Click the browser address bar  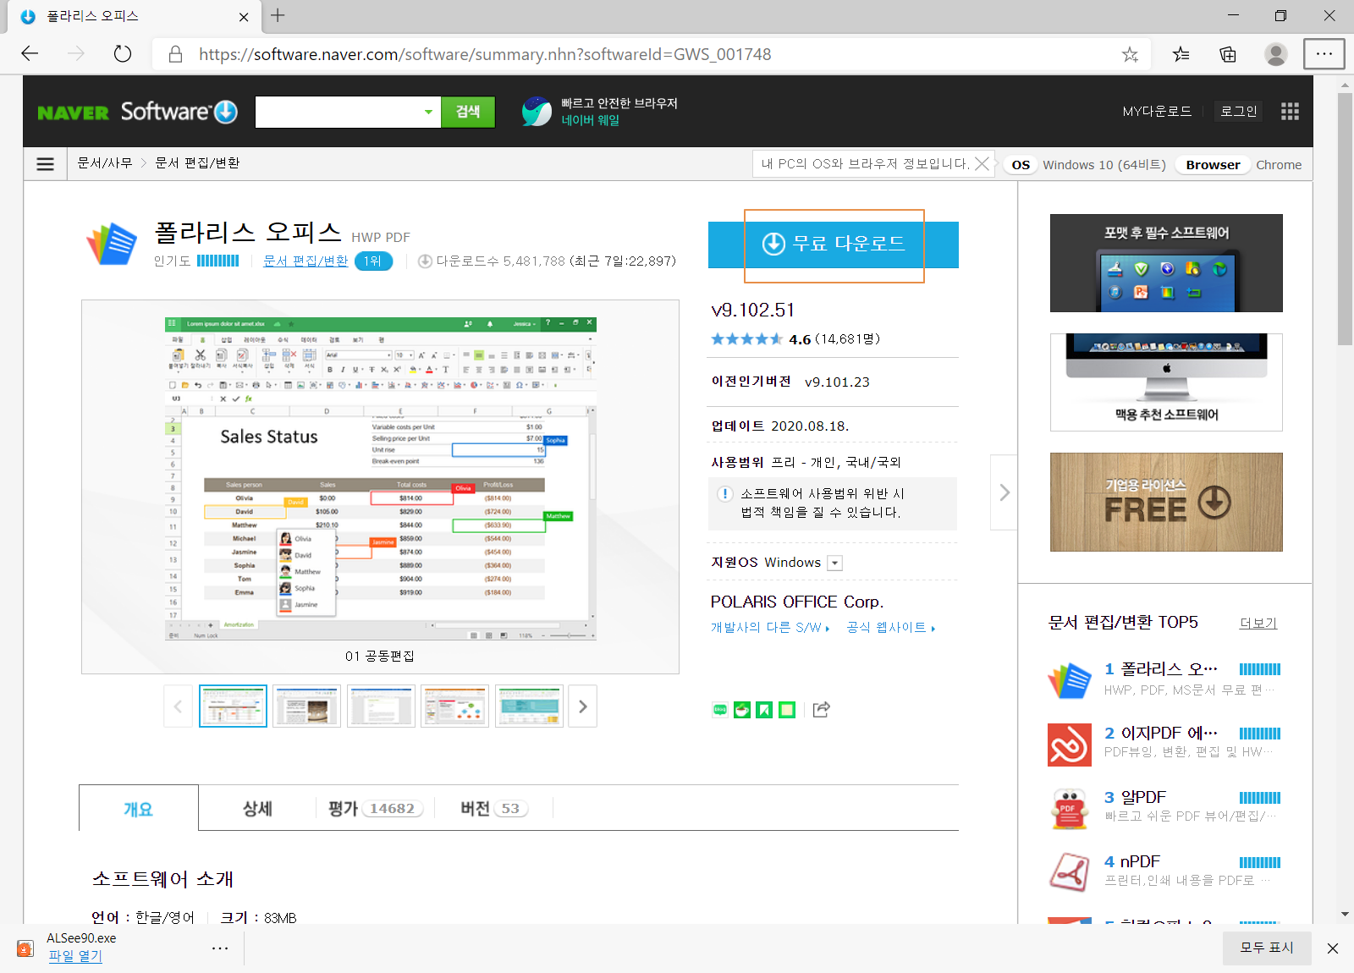point(652,54)
